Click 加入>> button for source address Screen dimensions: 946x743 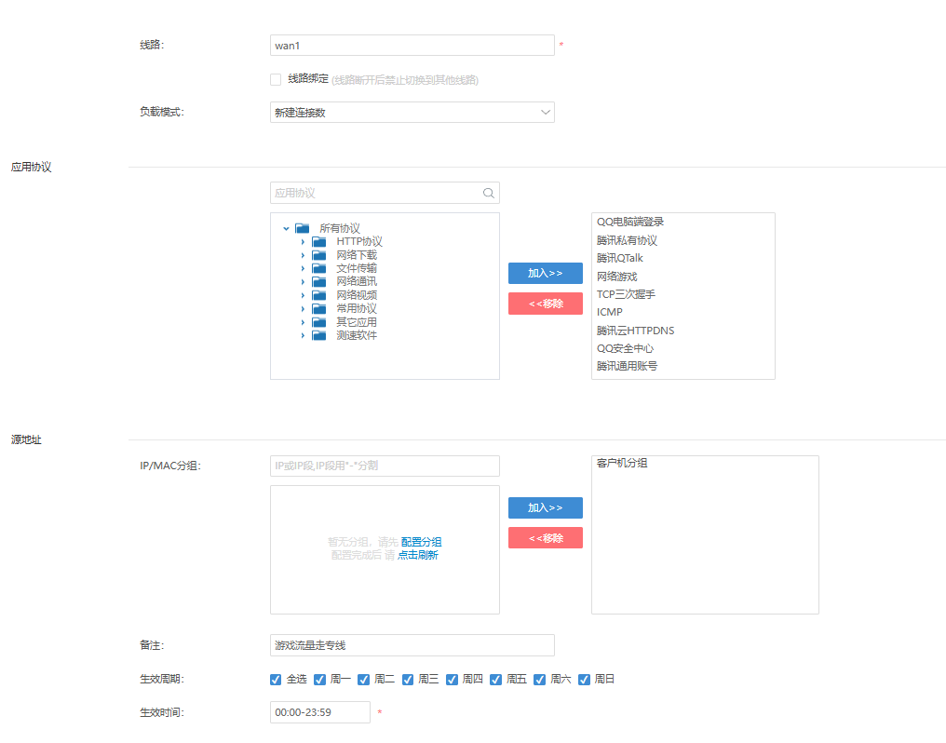[x=546, y=507]
